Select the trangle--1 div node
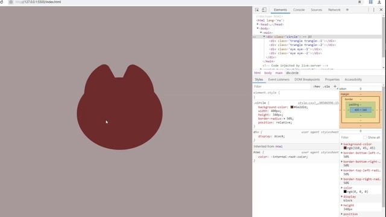This screenshot has width=386, height=217. click(303, 41)
